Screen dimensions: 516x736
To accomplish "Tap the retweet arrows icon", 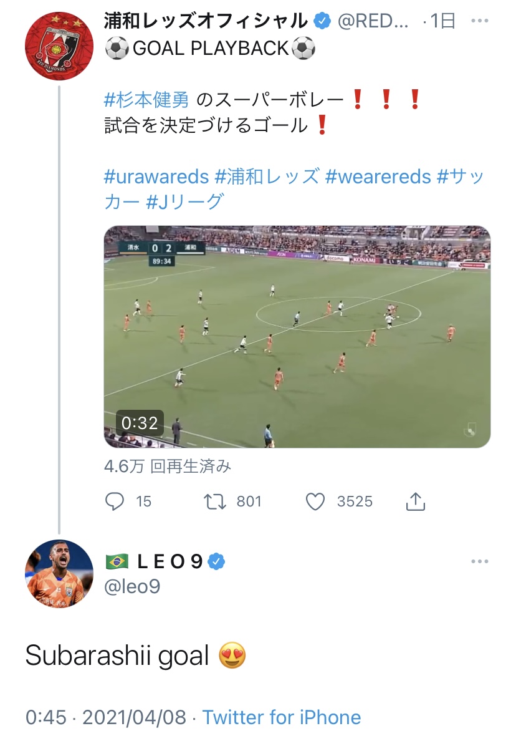I will 215,501.
